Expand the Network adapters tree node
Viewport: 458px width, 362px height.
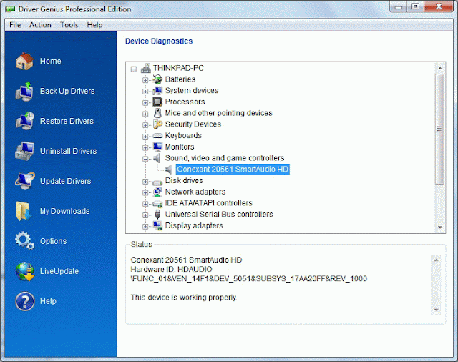click(145, 193)
